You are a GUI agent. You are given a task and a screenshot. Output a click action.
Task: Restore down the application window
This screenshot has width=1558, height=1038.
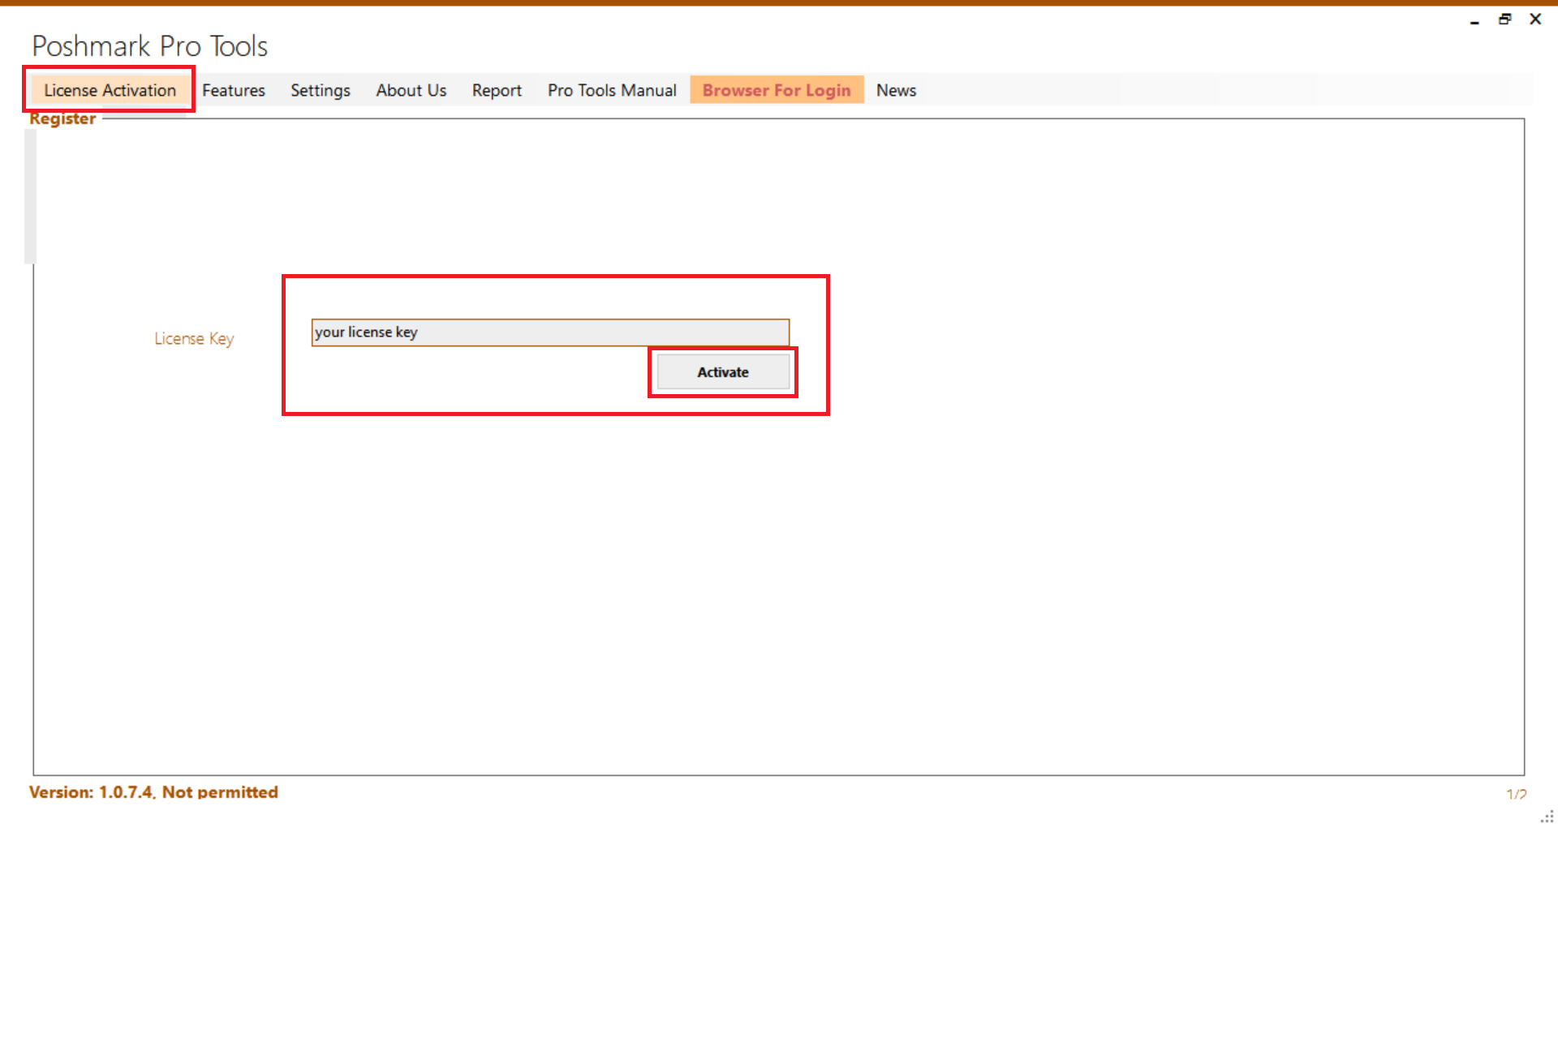click(x=1505, y=19)
